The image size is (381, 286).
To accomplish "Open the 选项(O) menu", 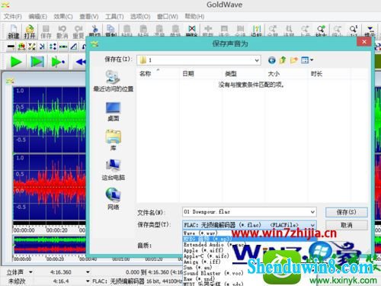I will 140,17.
